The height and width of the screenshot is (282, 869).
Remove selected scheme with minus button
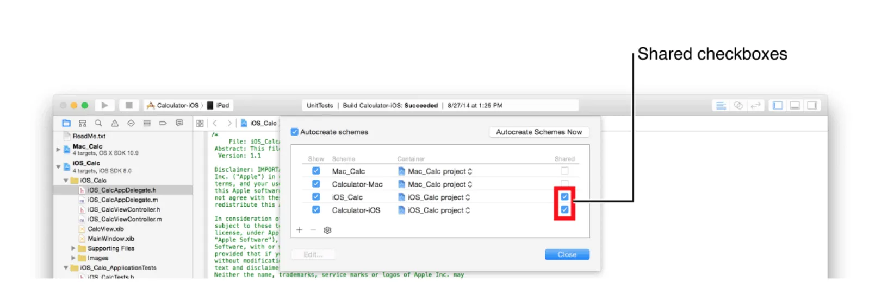click(x=313, y=230)
